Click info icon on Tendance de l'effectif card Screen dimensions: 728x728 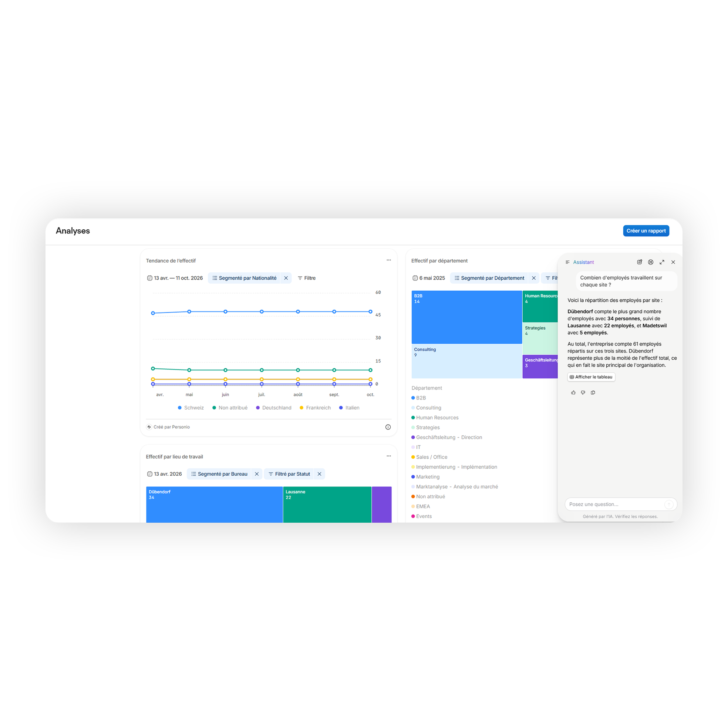point(388,427)
